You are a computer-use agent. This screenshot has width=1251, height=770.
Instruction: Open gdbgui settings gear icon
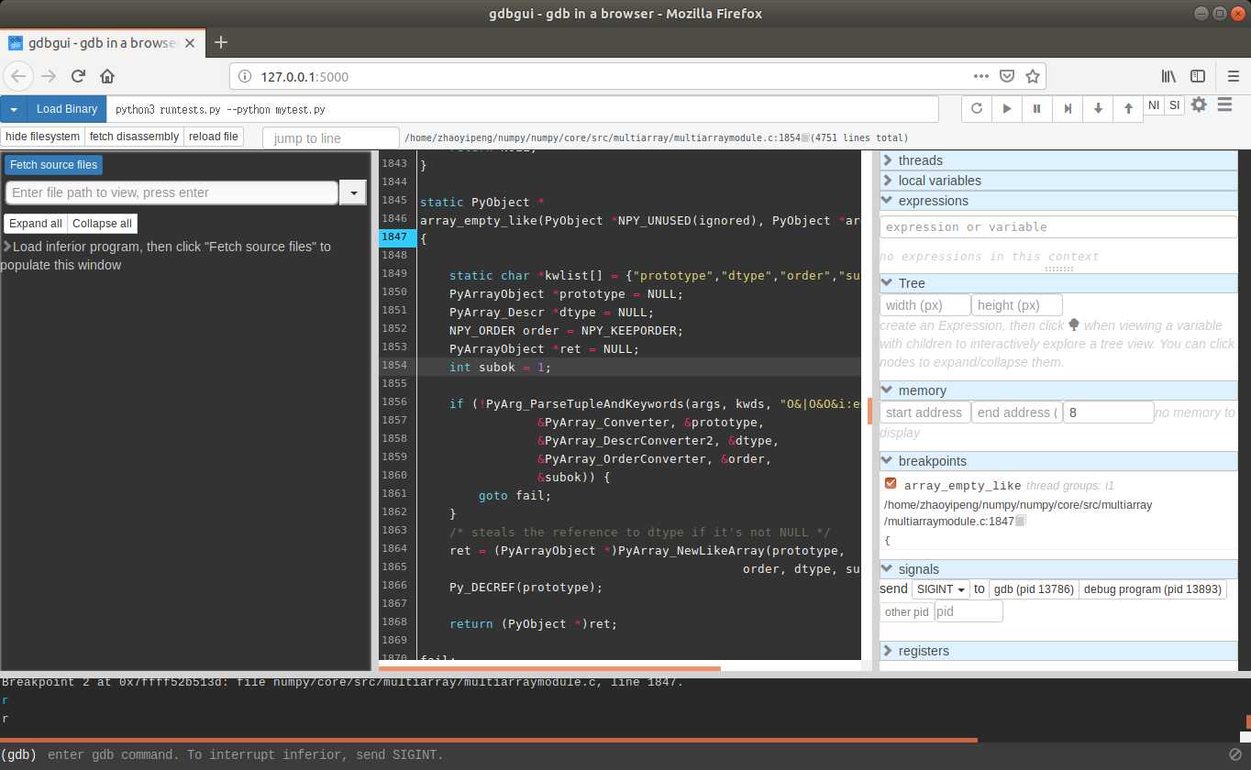(1199, 104)
